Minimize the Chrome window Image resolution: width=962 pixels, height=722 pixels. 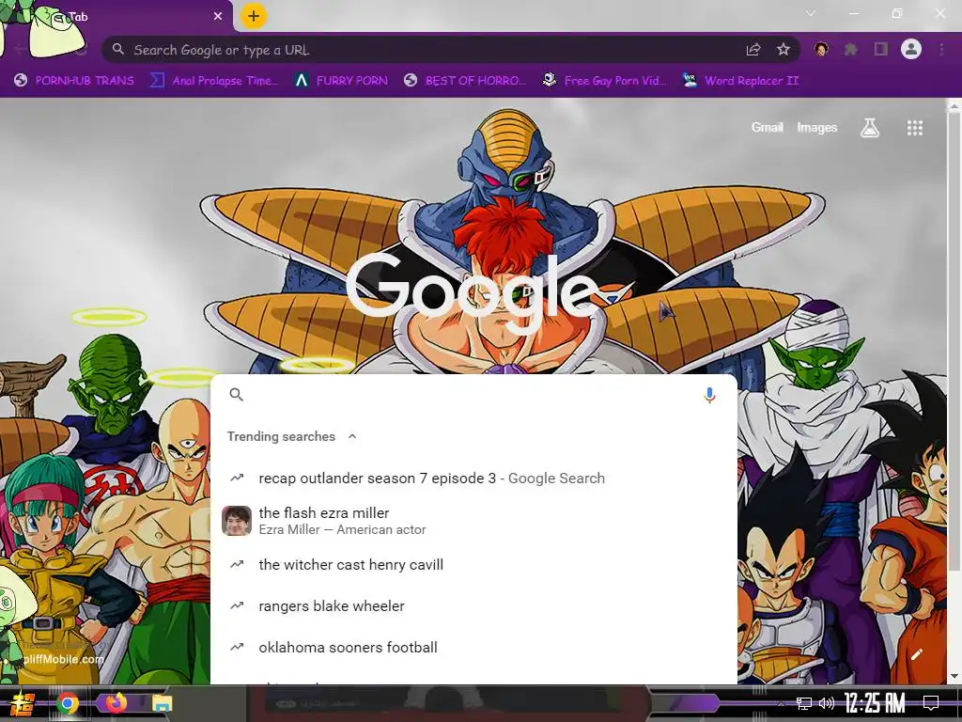[x=853, y=13]
